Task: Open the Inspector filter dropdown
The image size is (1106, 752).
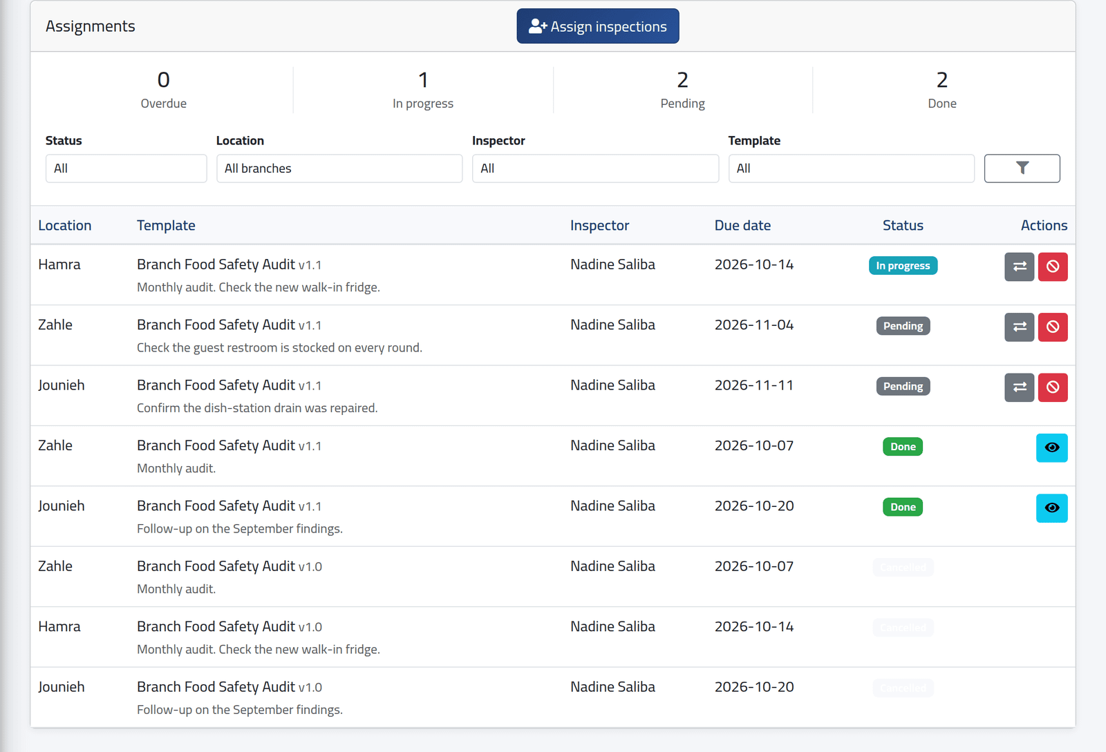Action: pyautogui.click(x=595, y=168)
